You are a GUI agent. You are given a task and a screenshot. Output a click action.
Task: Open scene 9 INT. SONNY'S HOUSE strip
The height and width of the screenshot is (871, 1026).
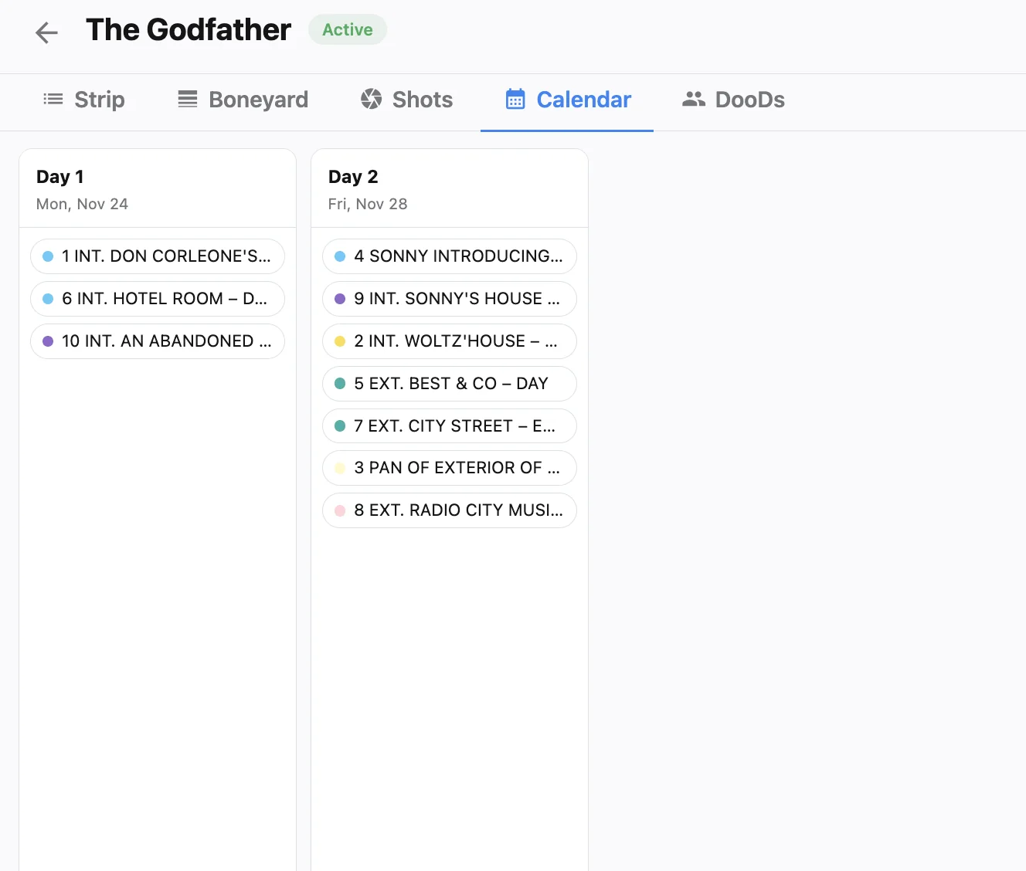(450, 299)
